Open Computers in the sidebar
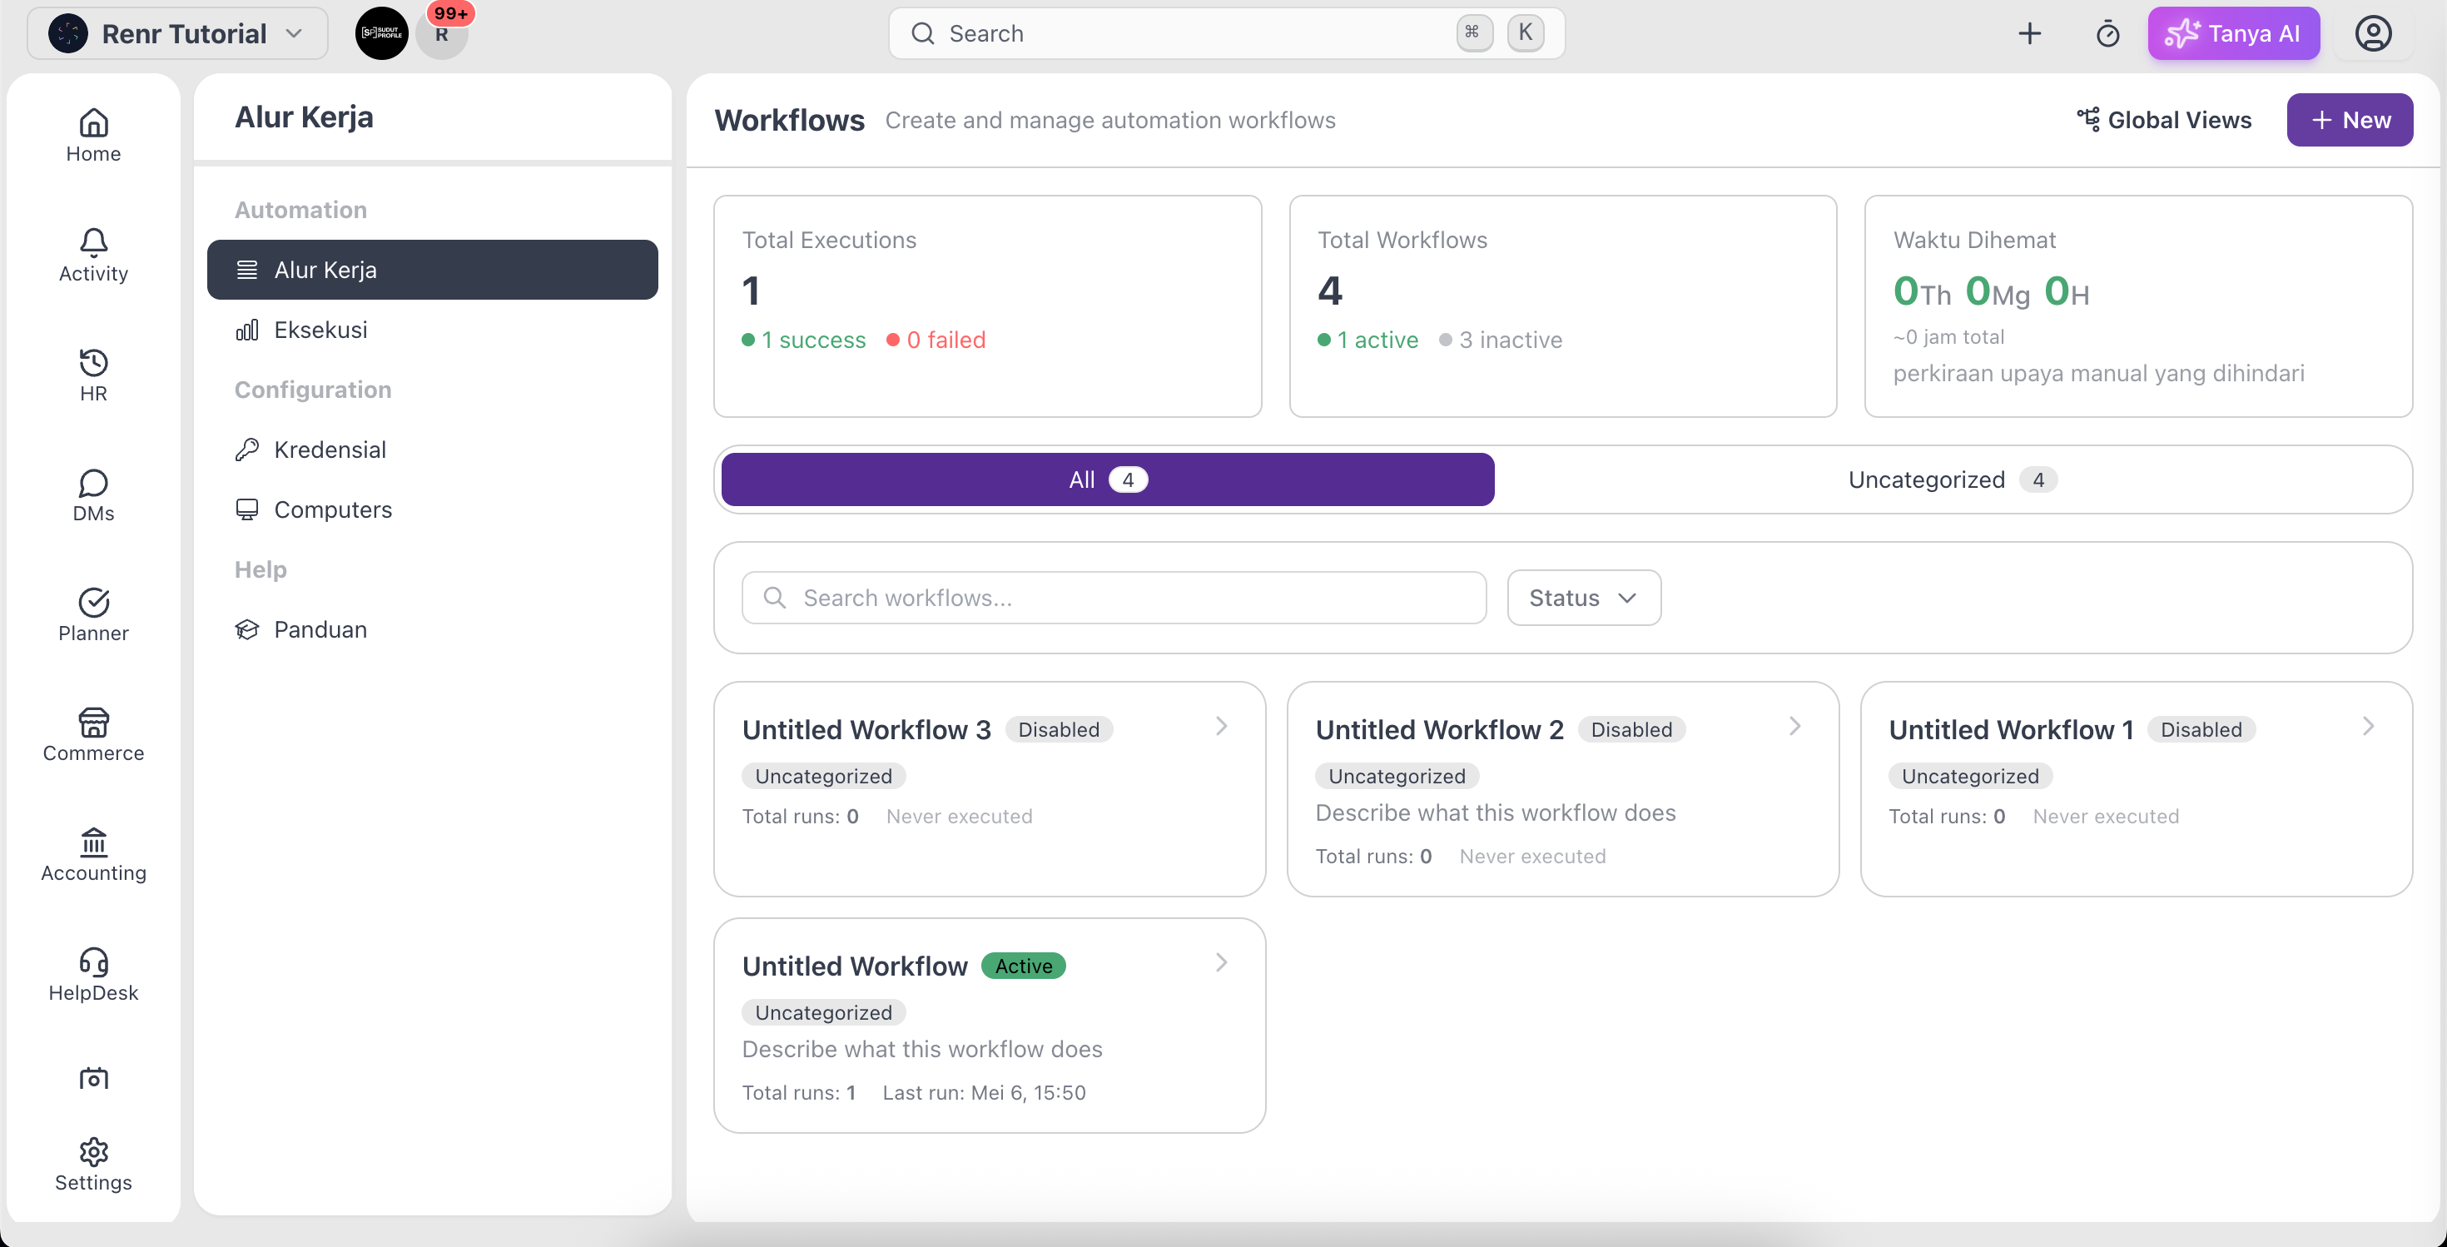The width and height of the screenshot is (2447, 1247). point(432,509)
